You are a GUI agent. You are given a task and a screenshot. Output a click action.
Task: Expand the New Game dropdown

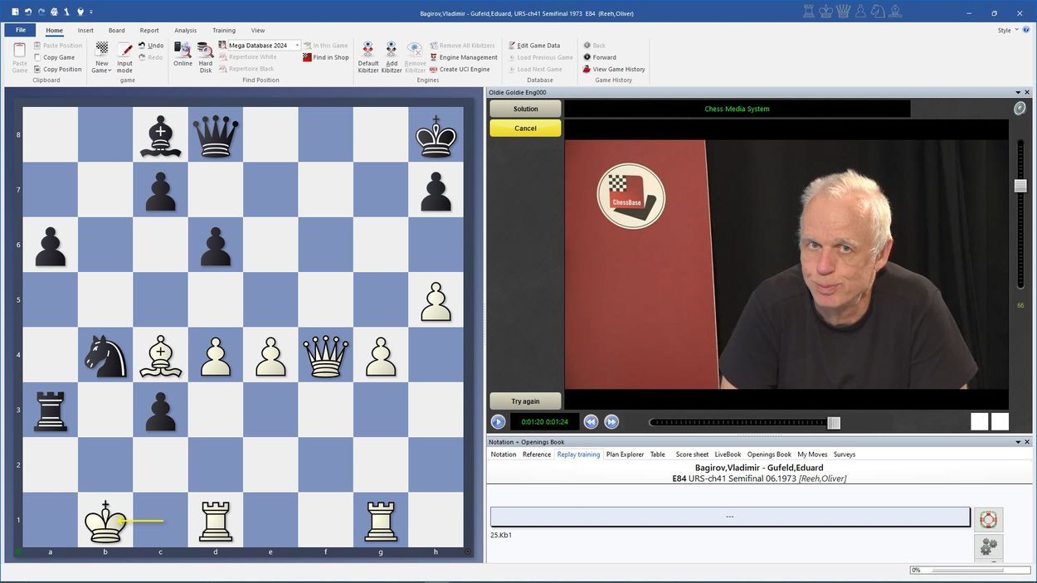click(x=101, y=70)
